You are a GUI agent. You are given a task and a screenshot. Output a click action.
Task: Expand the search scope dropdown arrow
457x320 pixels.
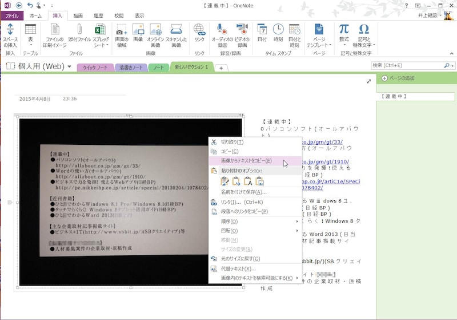(x=452, y=66)
